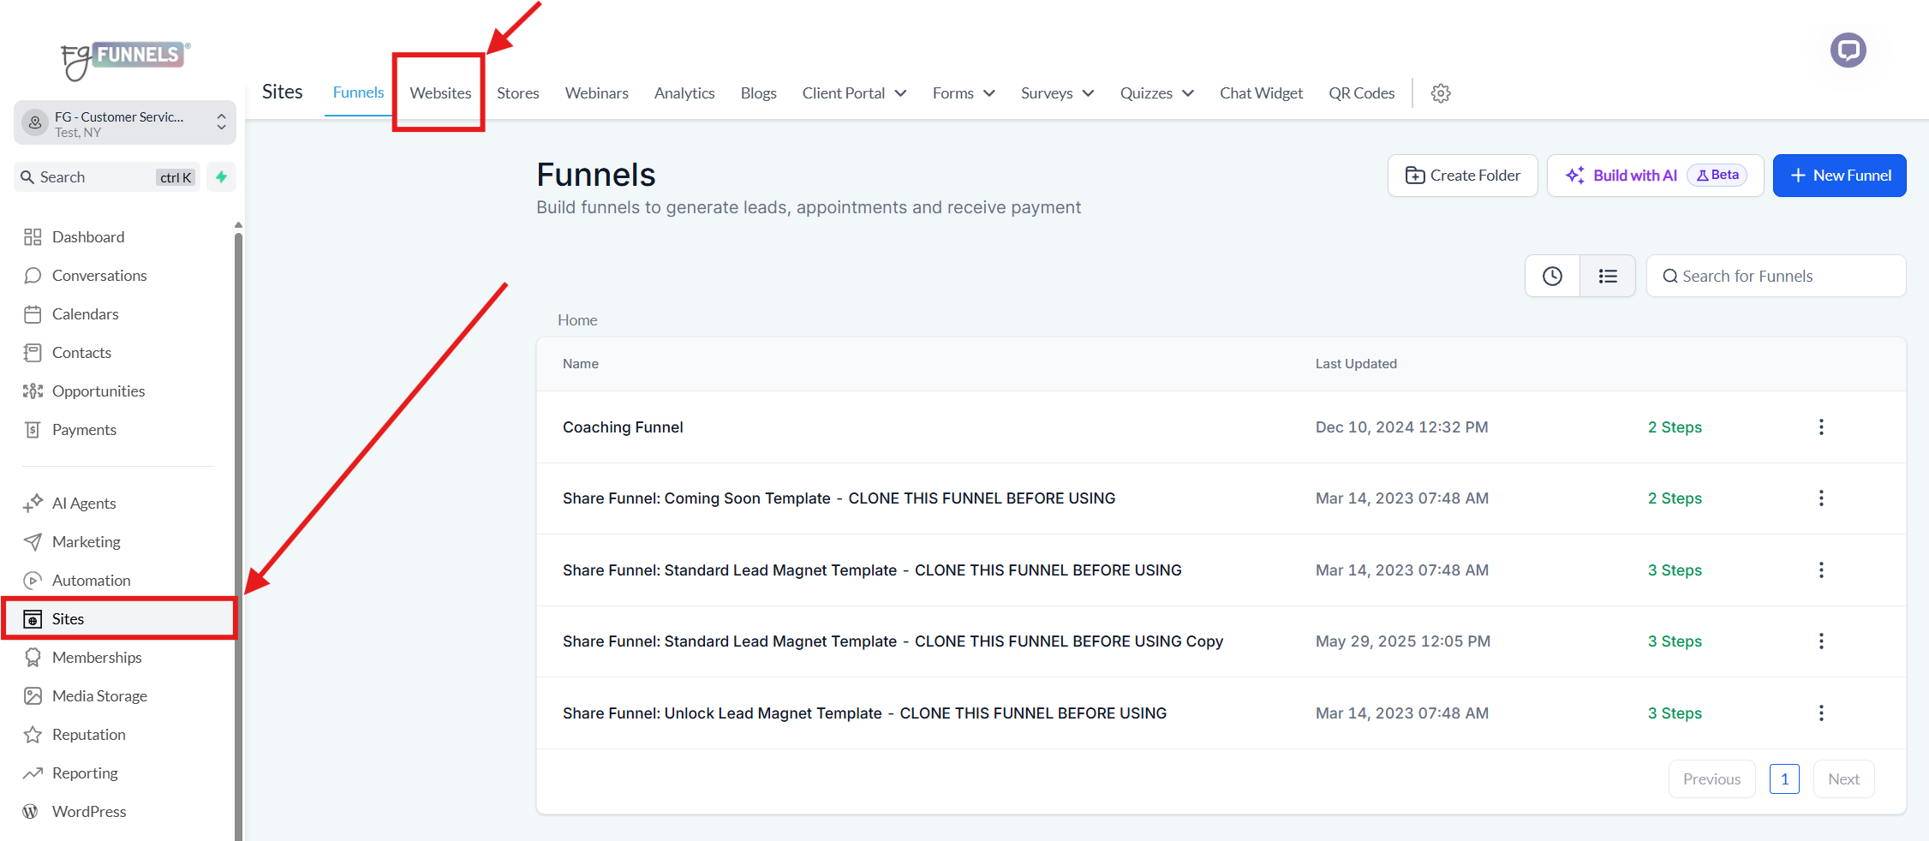Expand the Forms dropdown menu
The height and width of the screenshot is (841, 1929).
[x=964, y=93]
